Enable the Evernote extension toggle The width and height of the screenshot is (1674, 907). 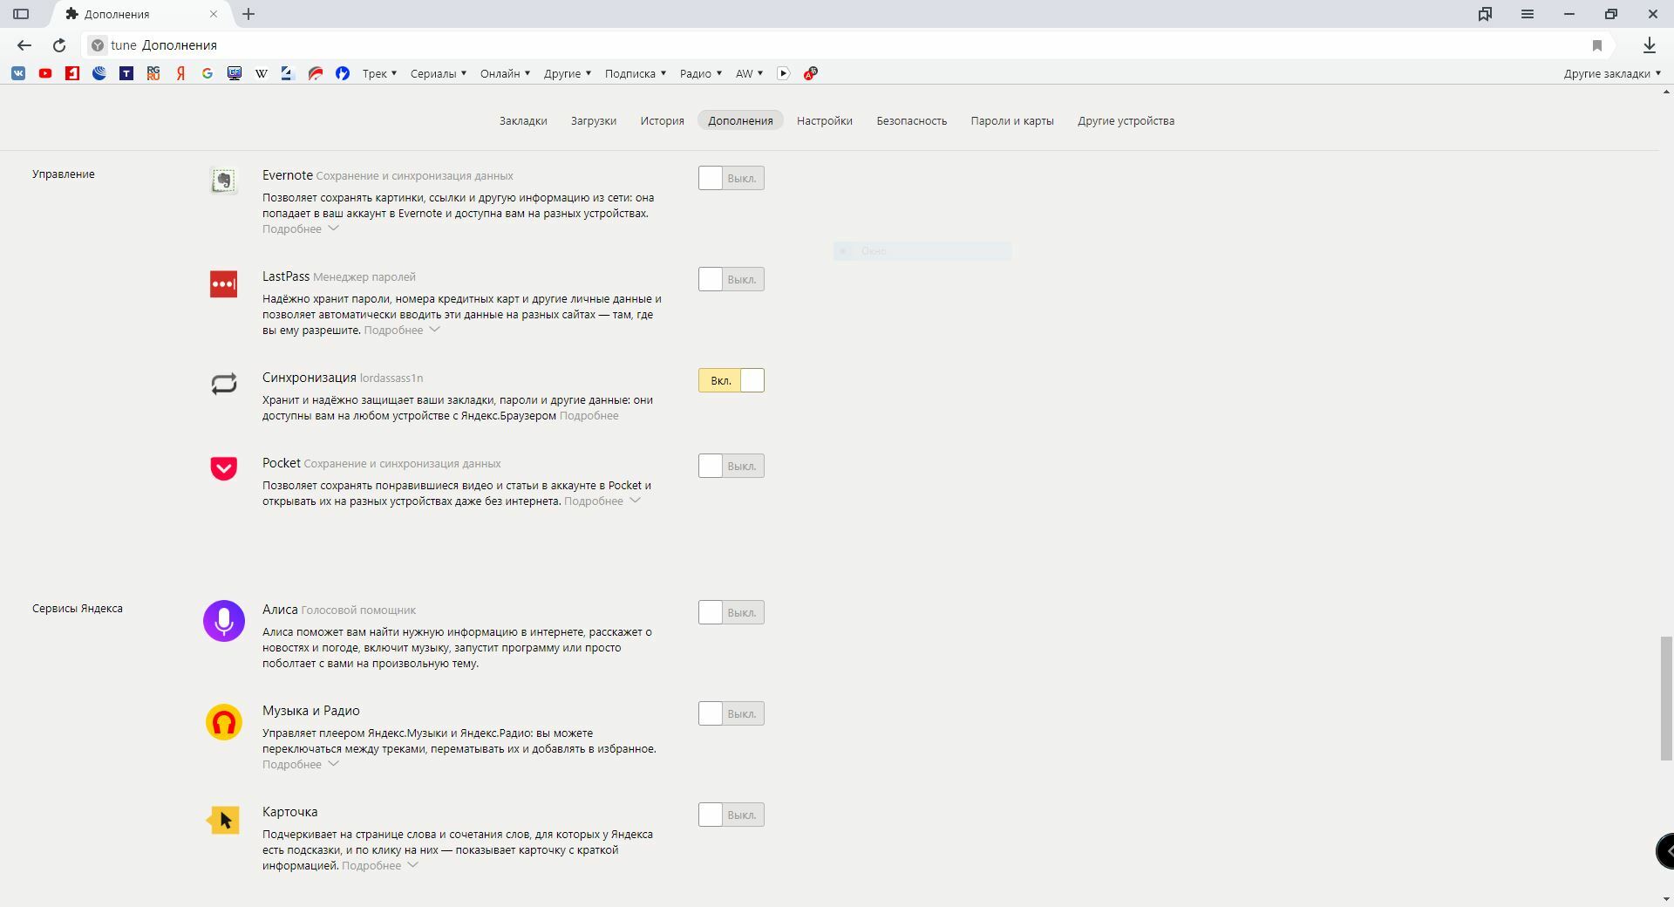click(732, 178)
